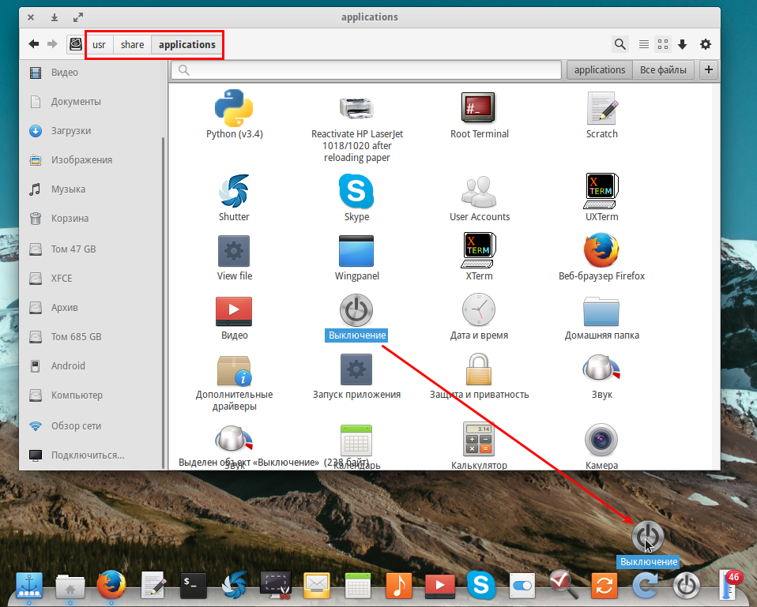Go to the share breadcrumb folder
Viewport: 757px width, 607px height.
(132, 44)
